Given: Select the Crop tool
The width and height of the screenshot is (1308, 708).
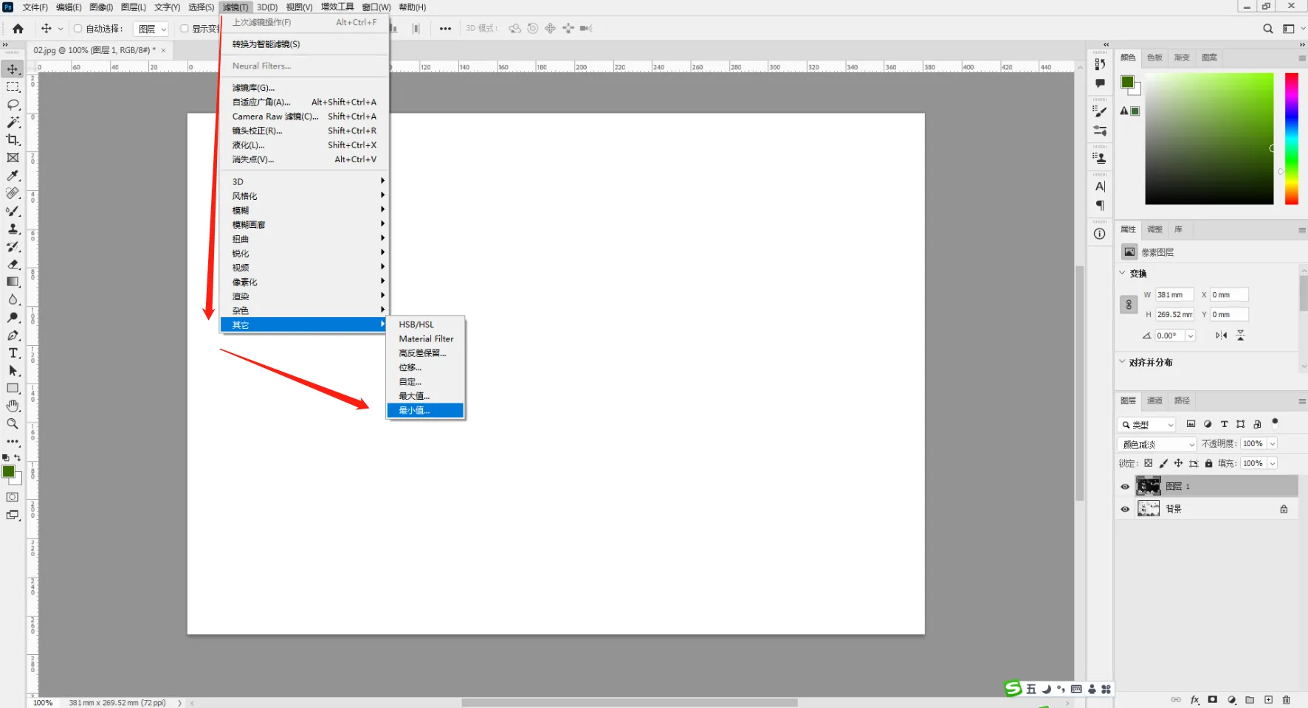Looking at the screenshot, I should pyautogui.click(x=13, y=140).
